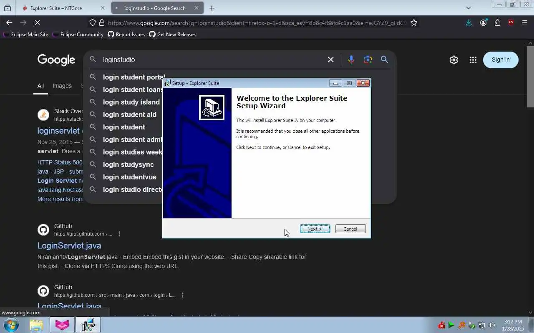534x333 pixels.
Task: Start Google voice search microphone
Action: (351, 60)
